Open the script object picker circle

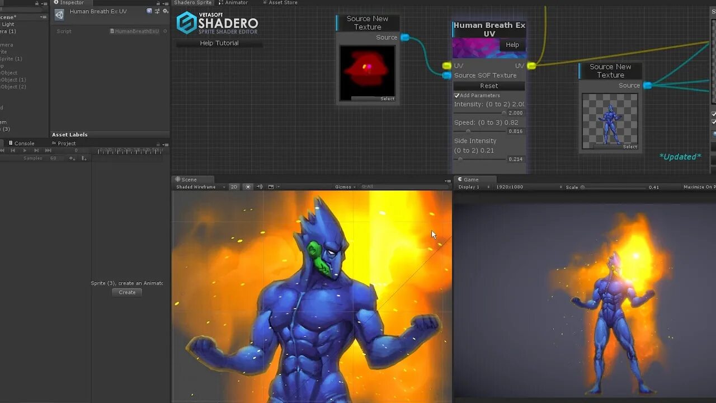click(x=164, y=31)
